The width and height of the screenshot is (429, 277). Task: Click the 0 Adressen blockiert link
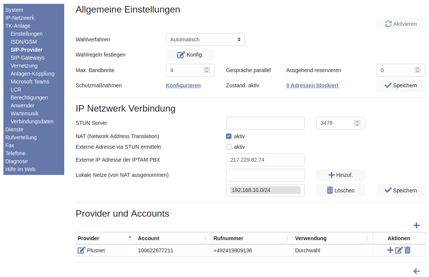coord(312,85)
